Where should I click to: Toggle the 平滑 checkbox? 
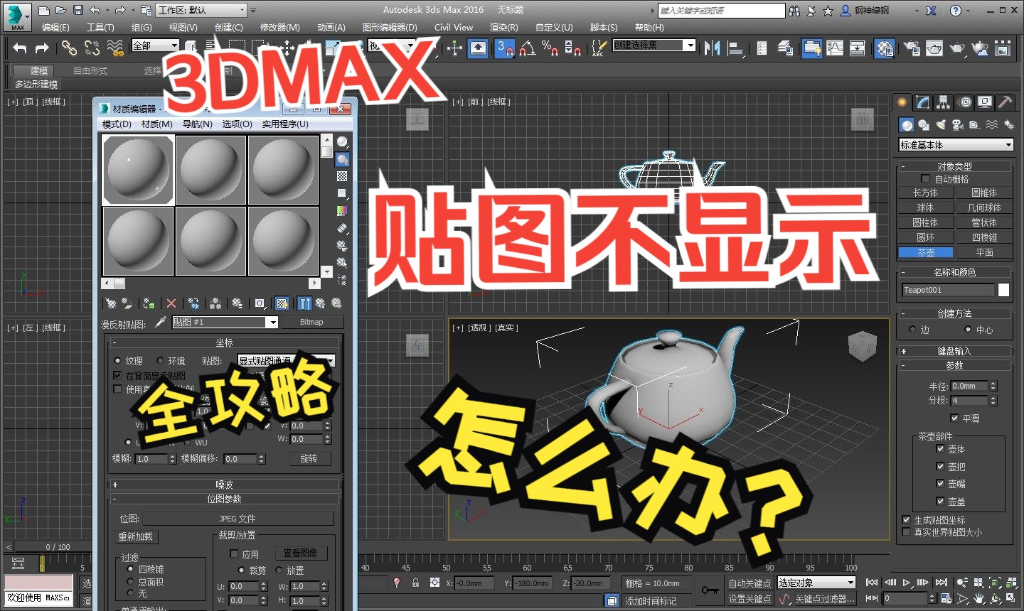pos(954,418)
